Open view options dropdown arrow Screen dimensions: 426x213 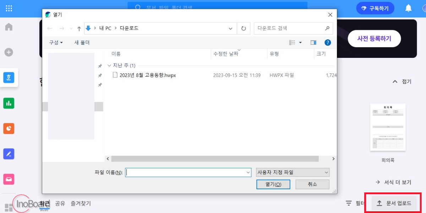300,43
